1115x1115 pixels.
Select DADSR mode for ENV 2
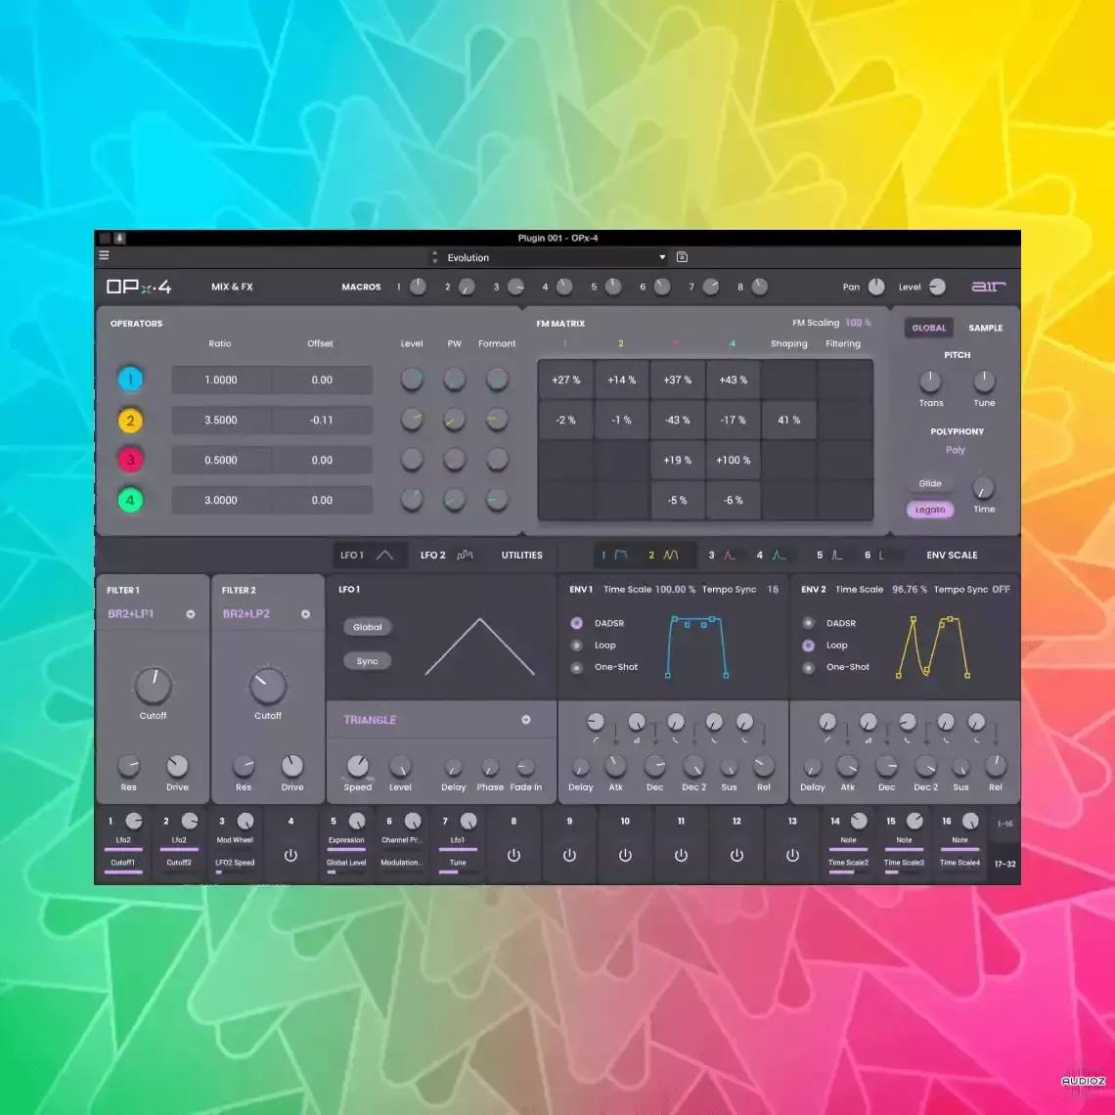(809, 623)
